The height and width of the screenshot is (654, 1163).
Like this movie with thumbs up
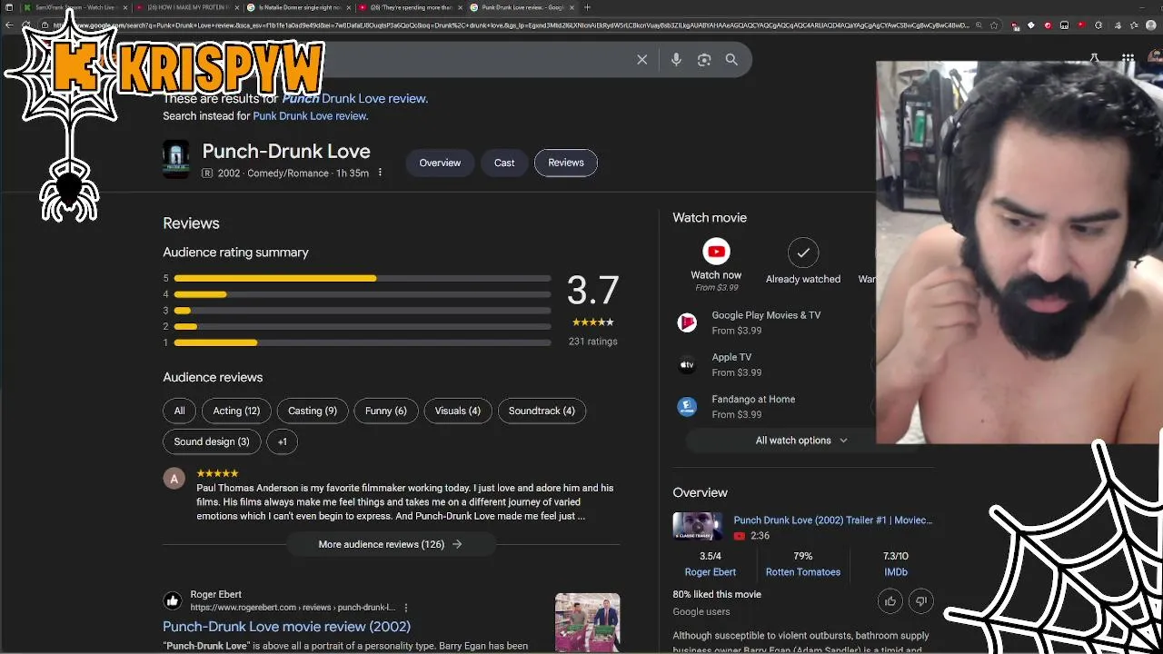[890, 600]
